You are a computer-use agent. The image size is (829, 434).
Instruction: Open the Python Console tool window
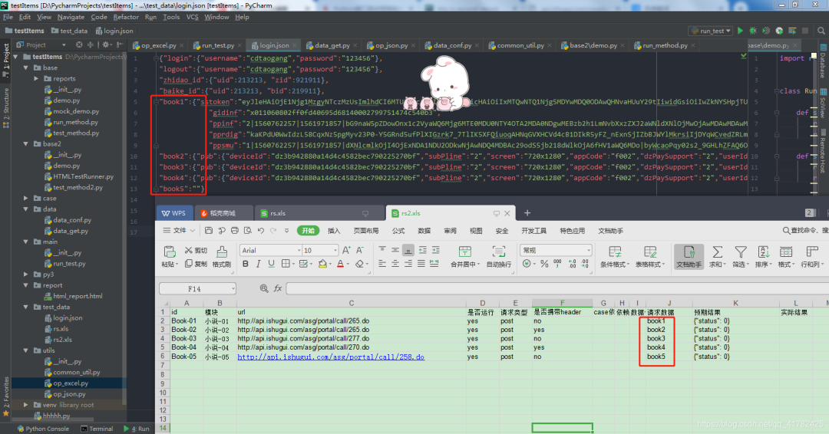43,429
